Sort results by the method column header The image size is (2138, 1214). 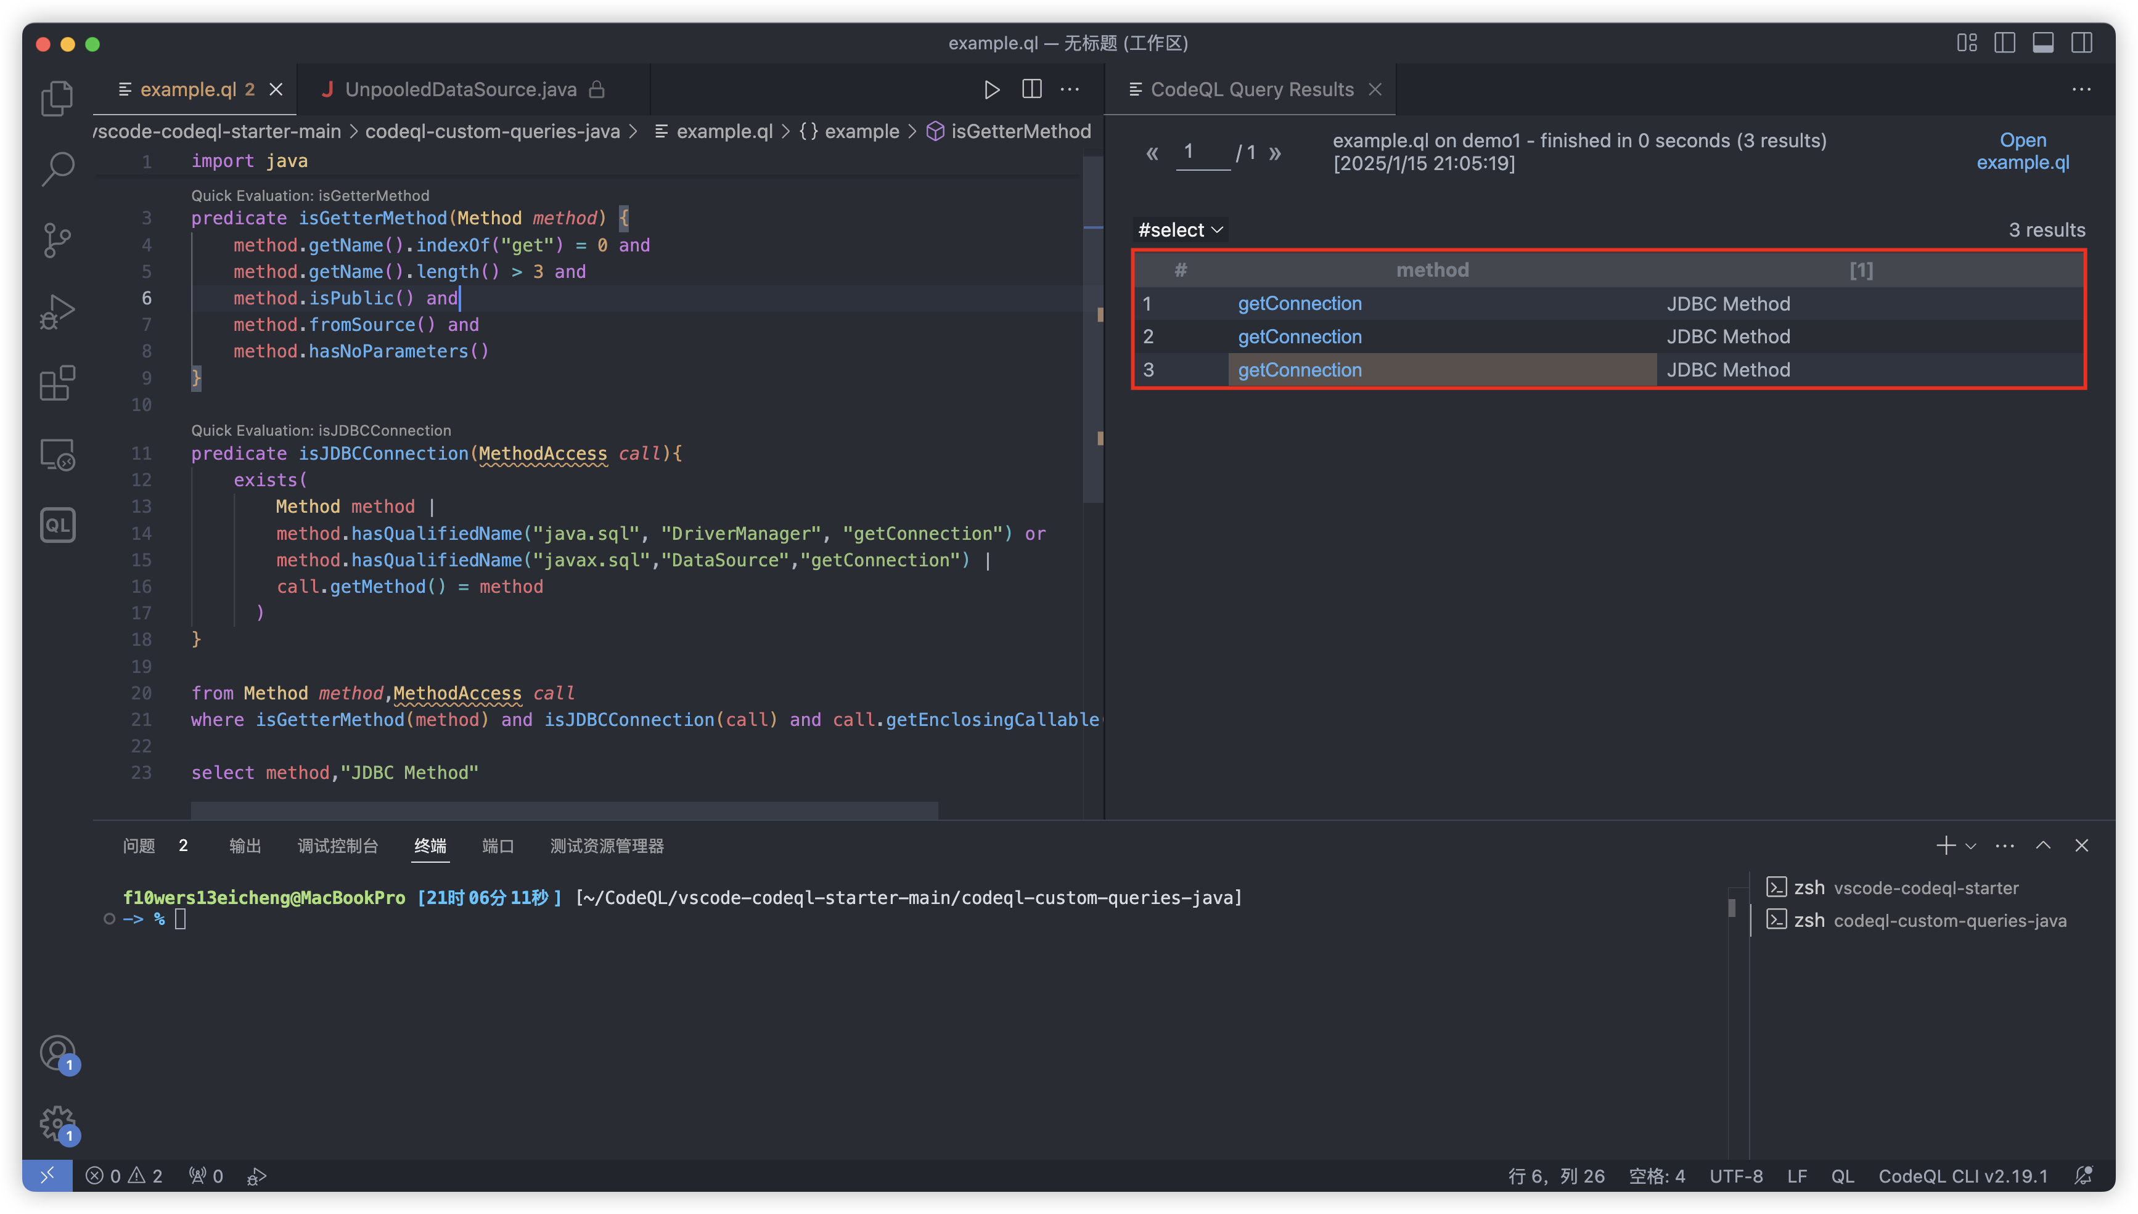[x=1433, y=270]
